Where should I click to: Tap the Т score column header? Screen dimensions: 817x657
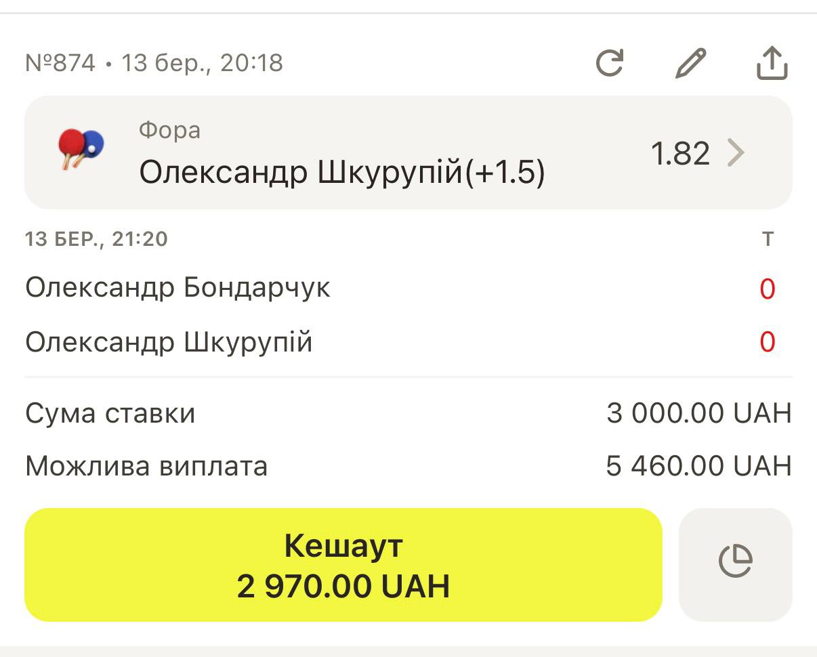[x=768, y=239]
